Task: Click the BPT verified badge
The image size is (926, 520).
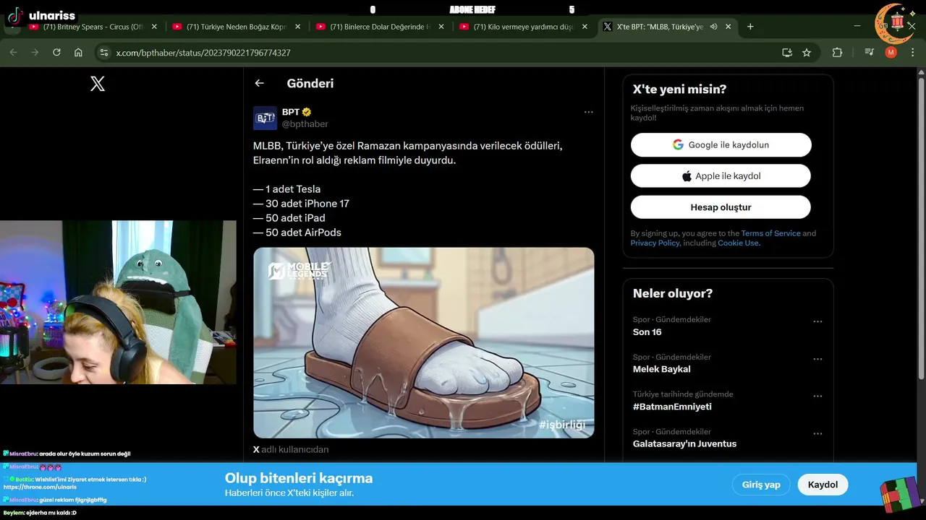Action: click(307, 112)
